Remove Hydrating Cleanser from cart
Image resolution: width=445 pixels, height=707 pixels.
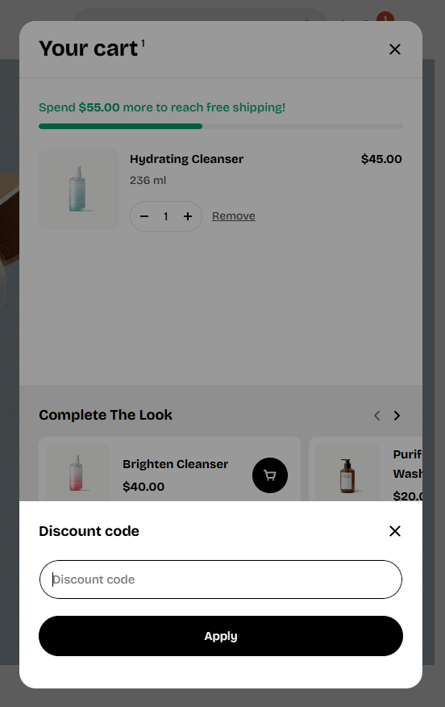pos(233,216)
